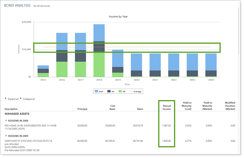Sort by the Principal column header

click(x=83, y=109)
